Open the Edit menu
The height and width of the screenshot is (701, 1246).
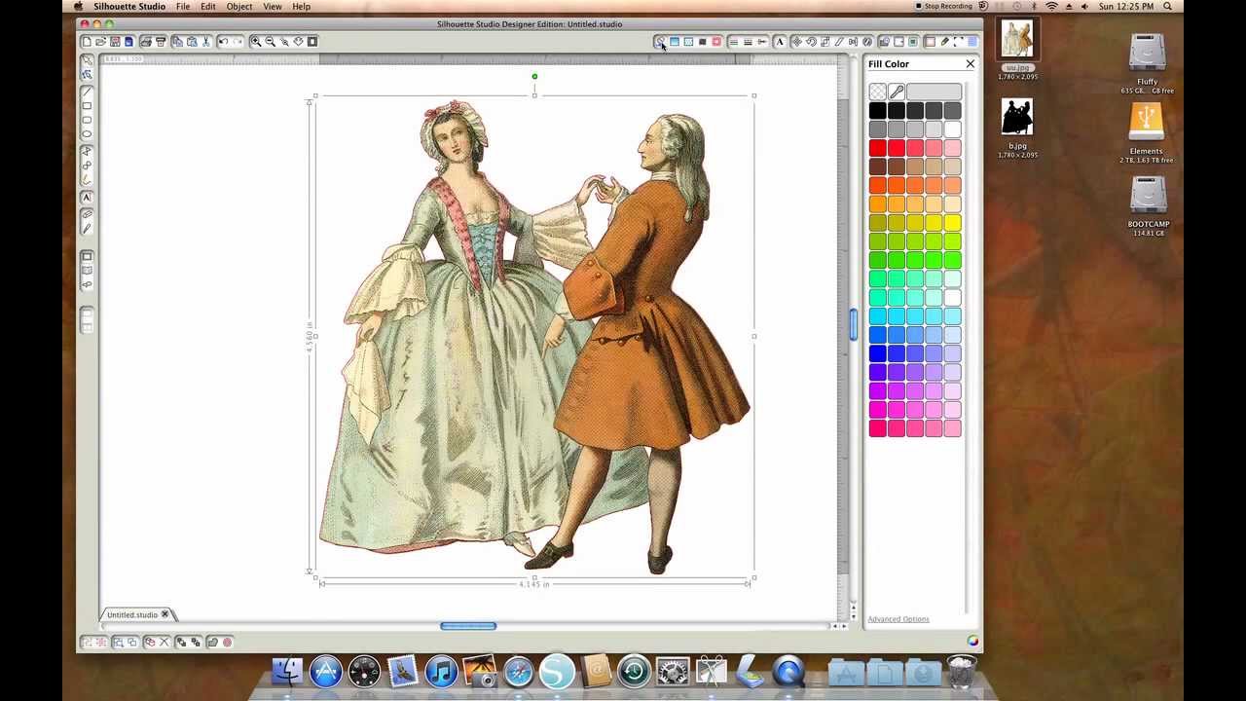[208, 7]
